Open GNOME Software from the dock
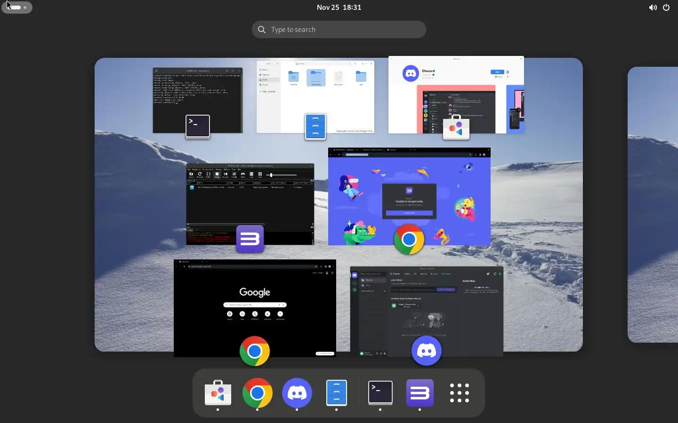The height and width of the screenshot is (423, 678). [218, 393]
